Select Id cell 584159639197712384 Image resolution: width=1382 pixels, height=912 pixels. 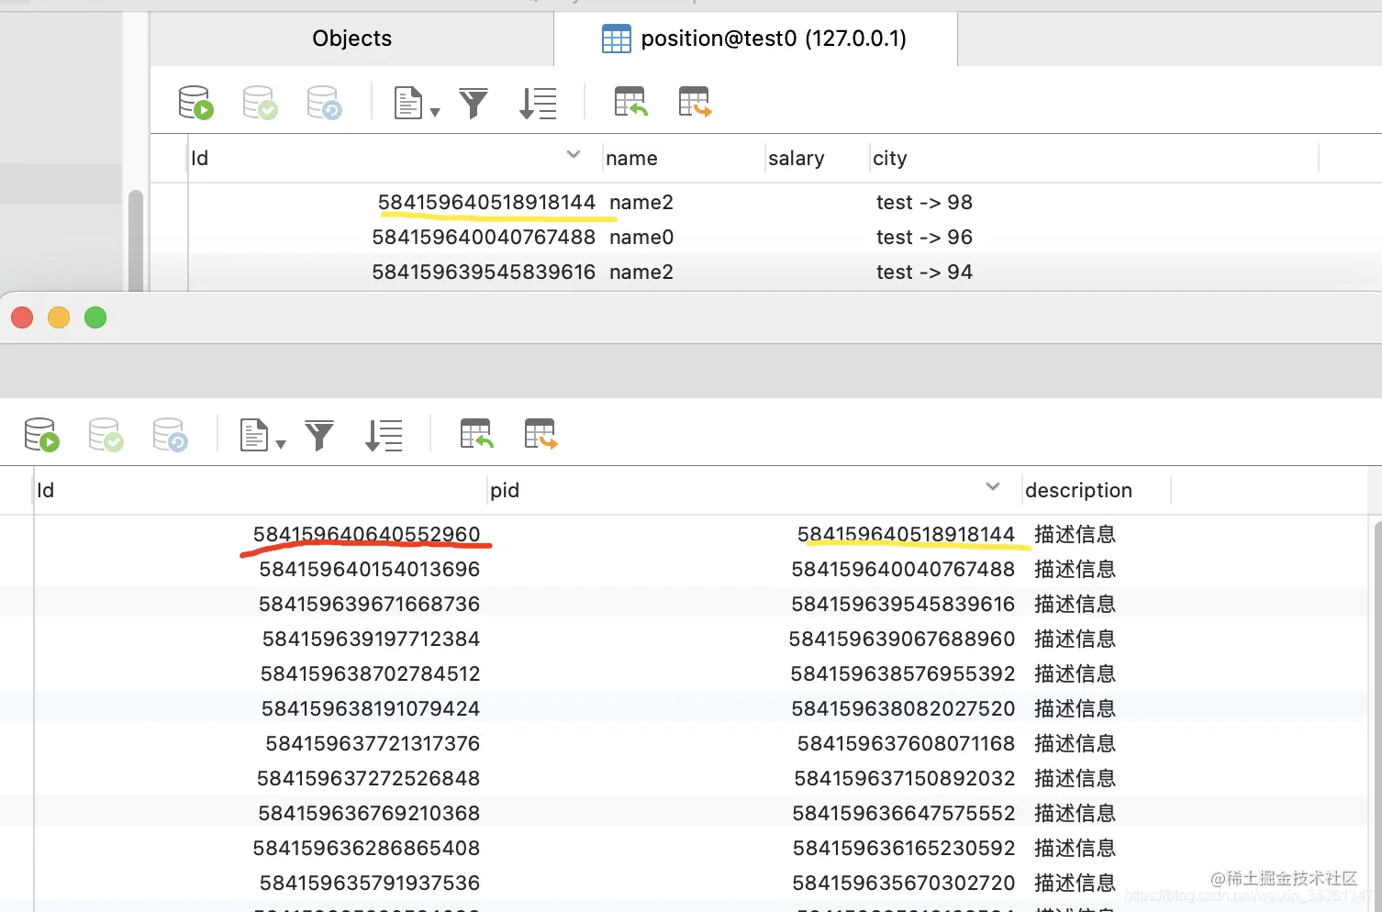pos(371,640)
